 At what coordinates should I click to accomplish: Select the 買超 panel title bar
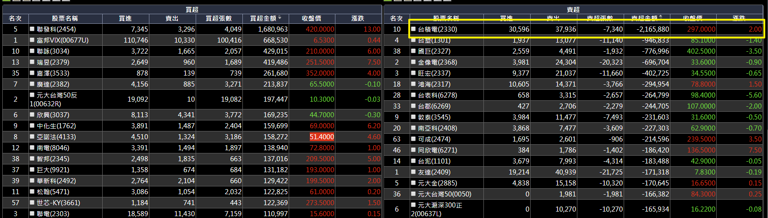click(x=192, y=9)
